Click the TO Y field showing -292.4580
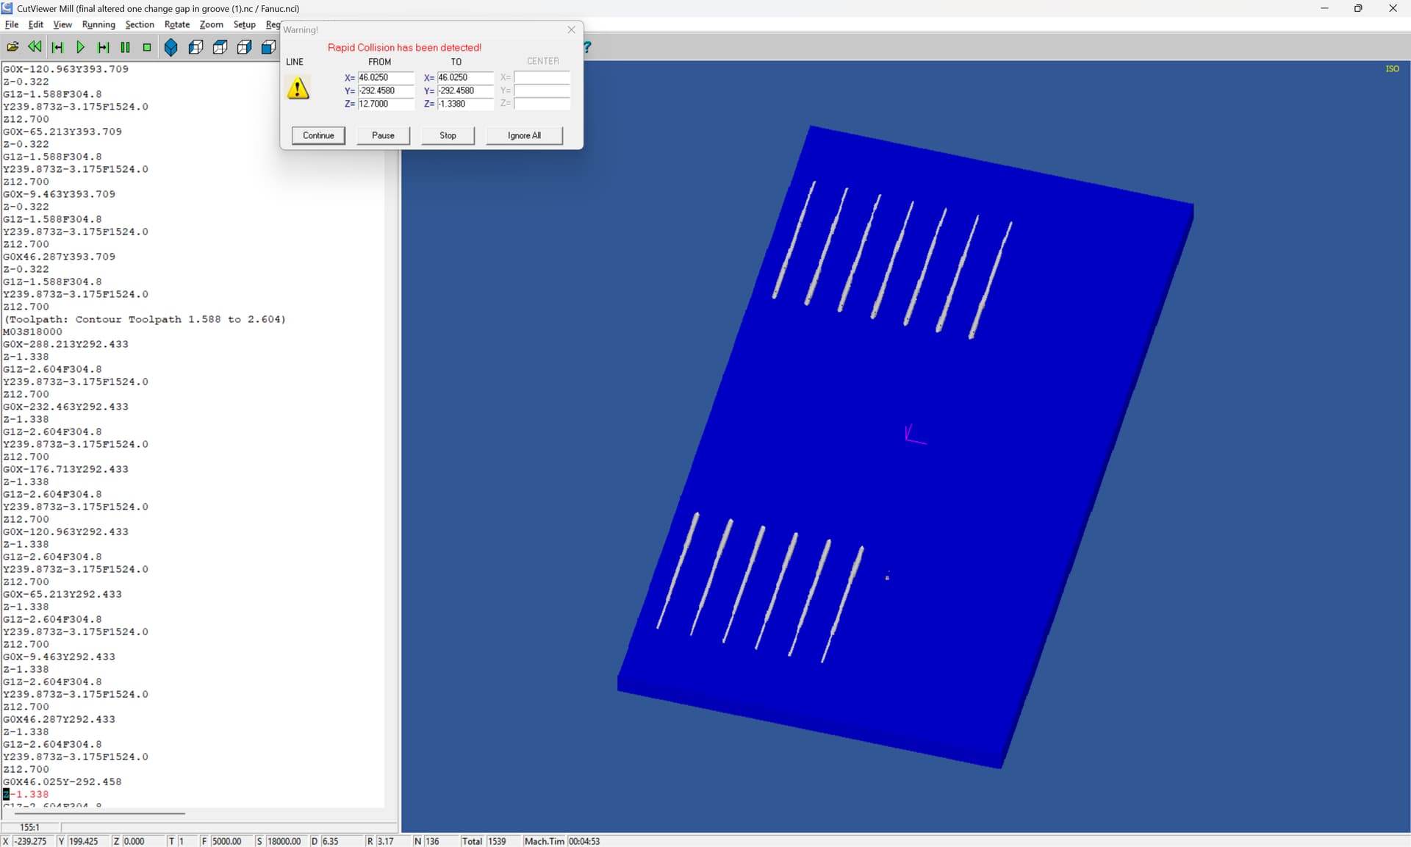 (x=465, y=90)
